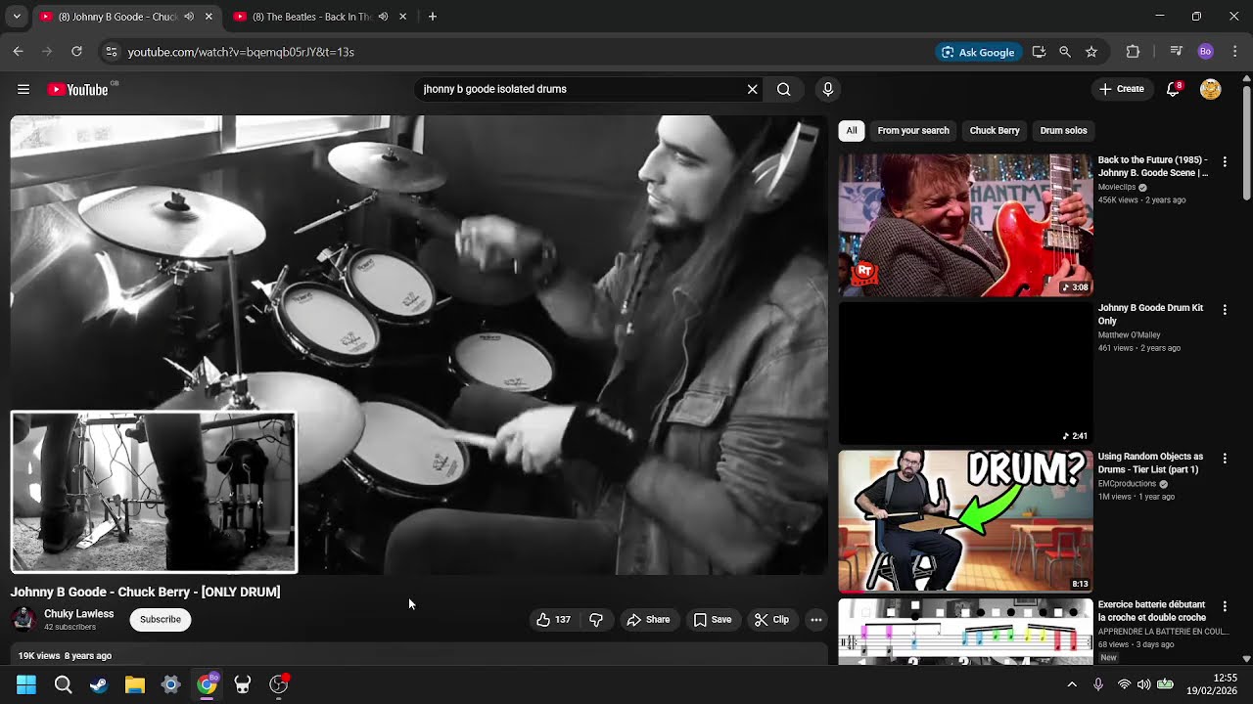Select the Chuck Berry filter chip
The image size is (1253, 704).
pyautogui.click(x=995, y=131)
